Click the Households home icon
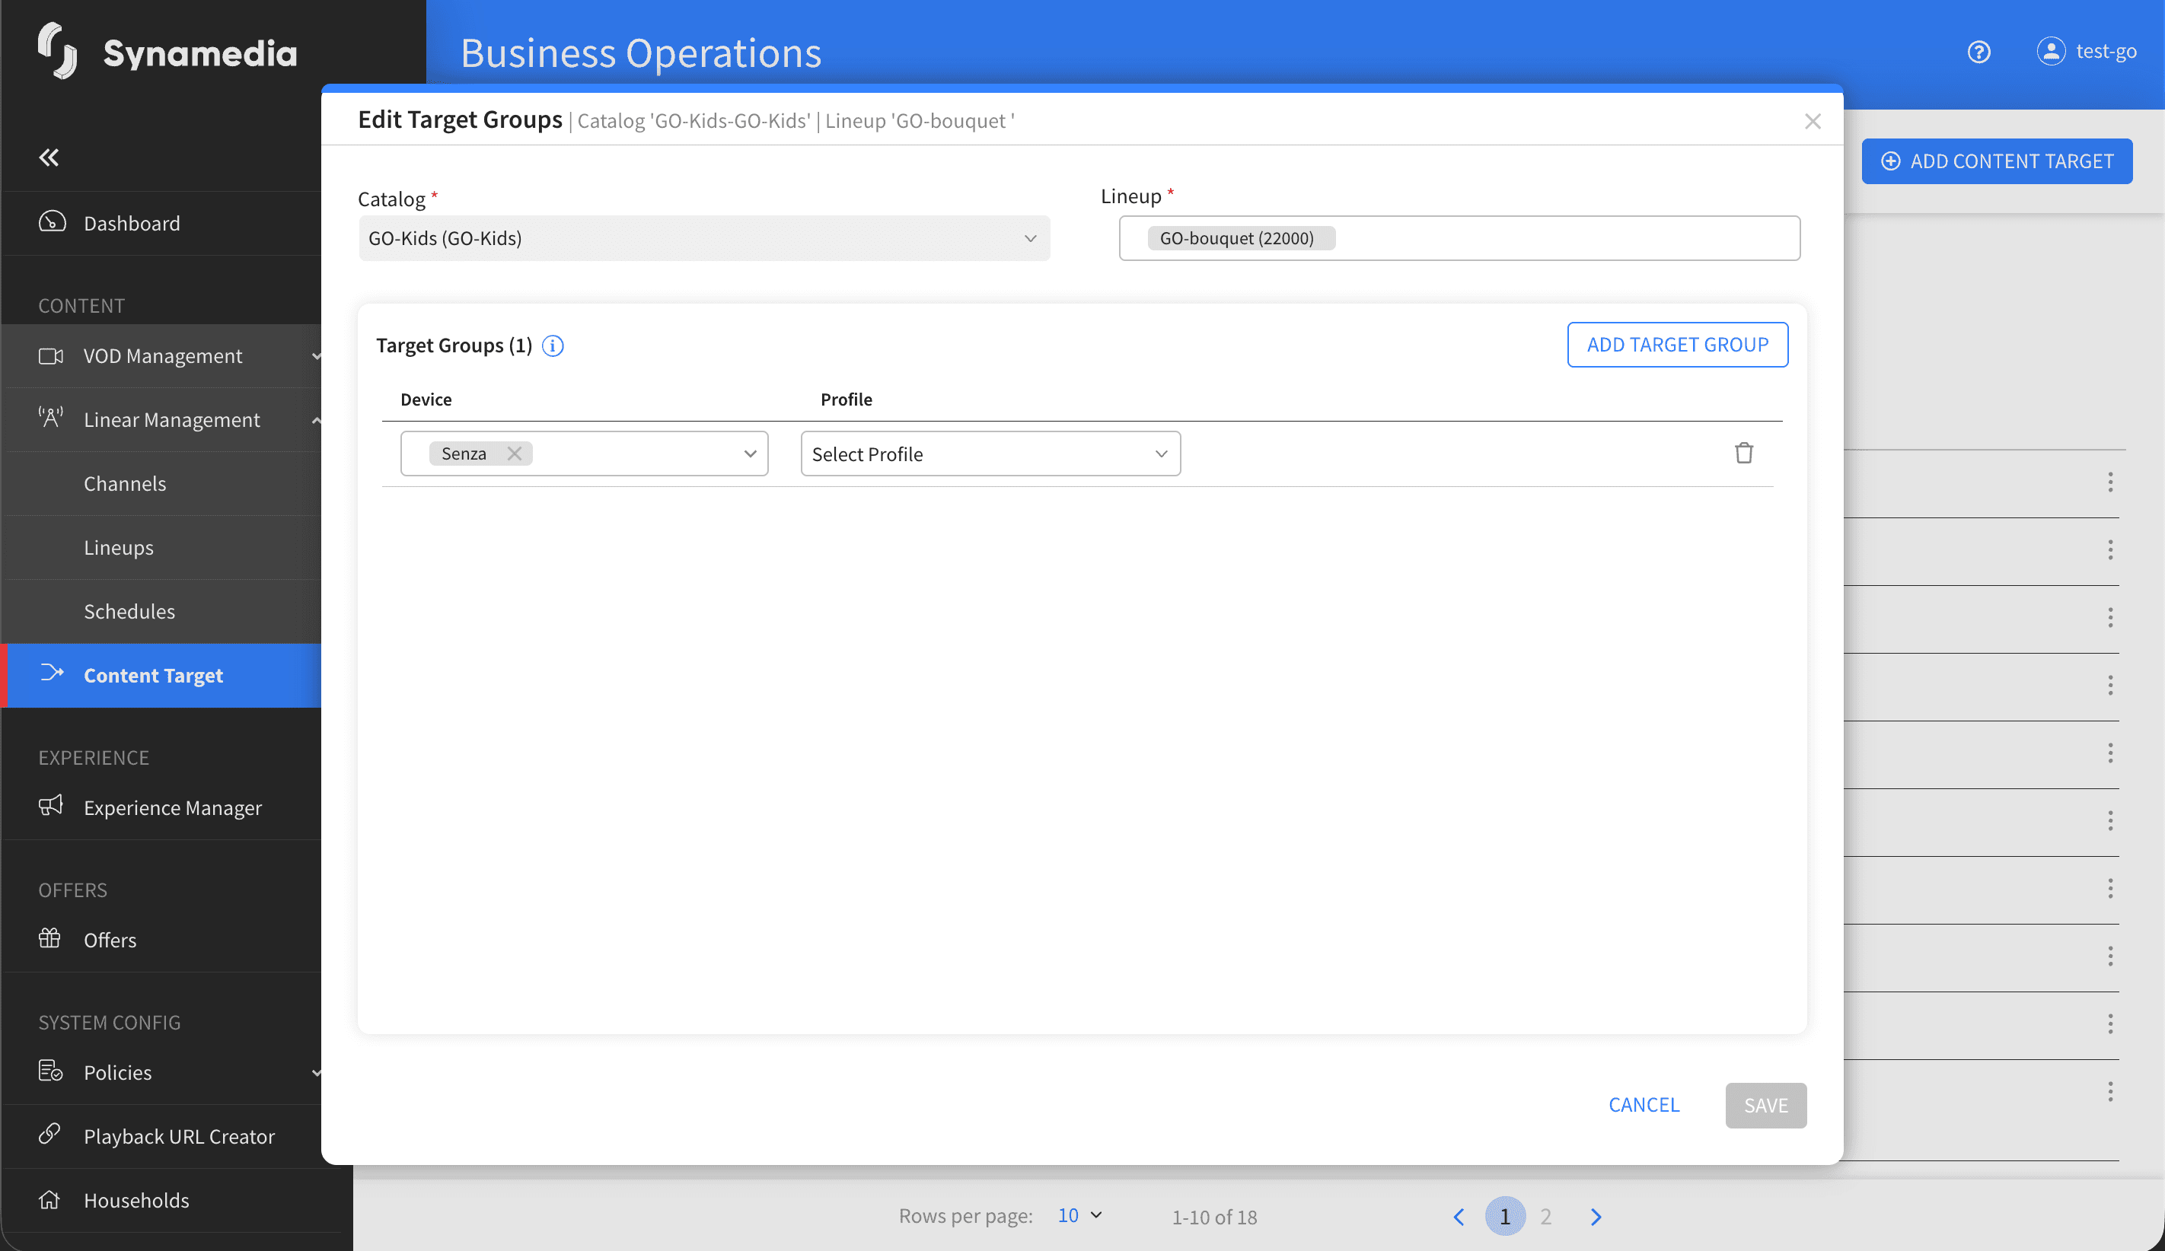Image resolution: width=2165 pixels, height=1251 pixels. click(x=49, y=1199)
